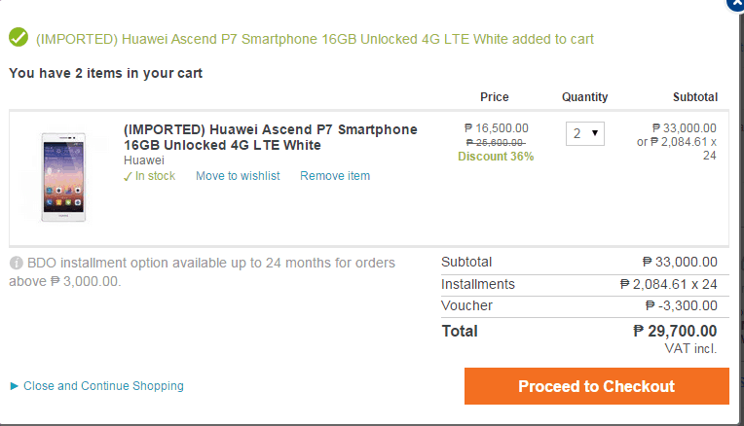Click the strikethrough original price
744x426 pixels.
tap(496, 142)
